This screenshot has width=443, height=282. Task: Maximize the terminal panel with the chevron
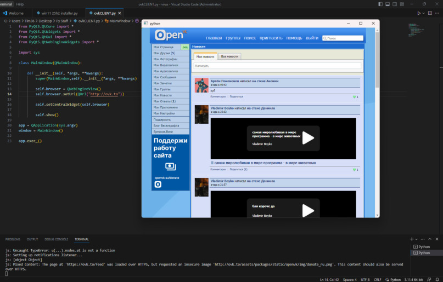(429, 239)
